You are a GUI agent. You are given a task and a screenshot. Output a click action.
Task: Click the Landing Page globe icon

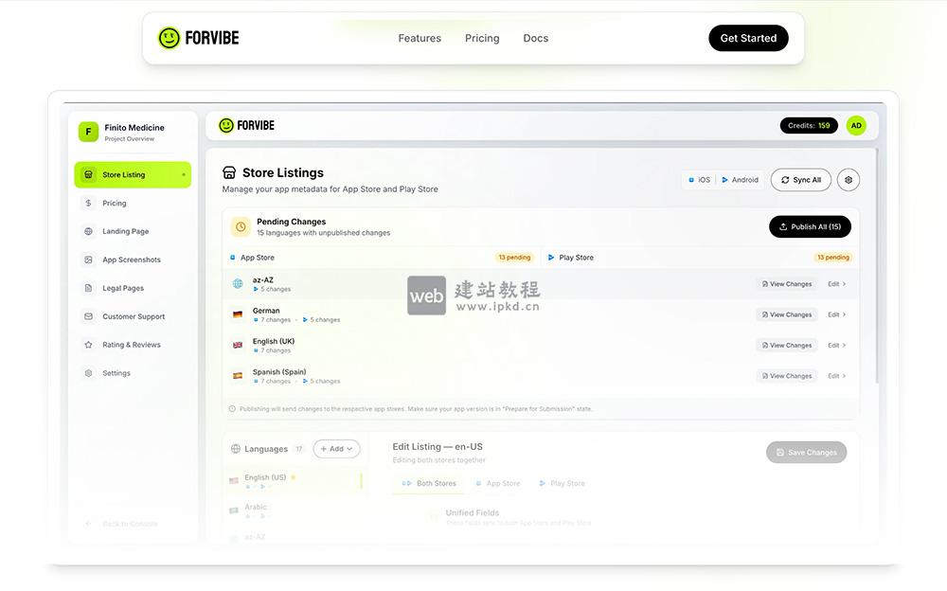click(90, 231)
